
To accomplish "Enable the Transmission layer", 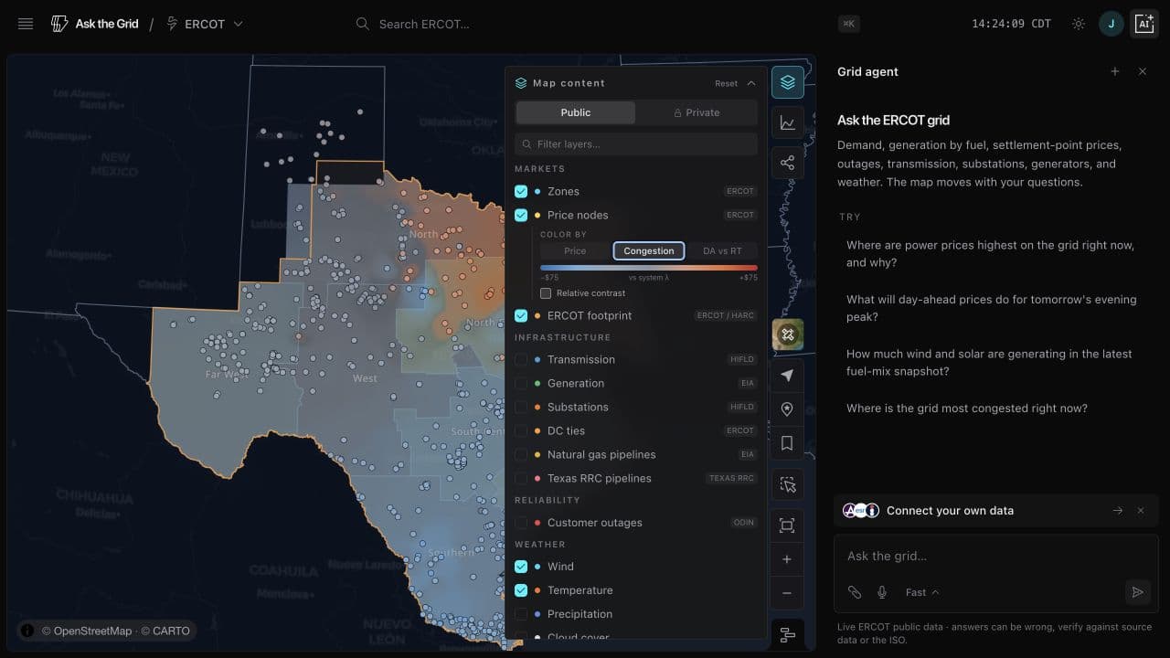I will [521, 359].
